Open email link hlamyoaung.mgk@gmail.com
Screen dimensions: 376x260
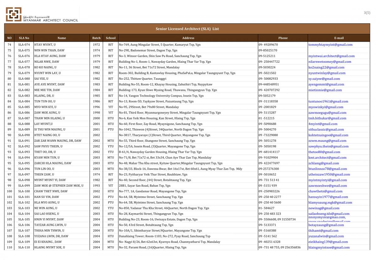(x=331, y=203)
